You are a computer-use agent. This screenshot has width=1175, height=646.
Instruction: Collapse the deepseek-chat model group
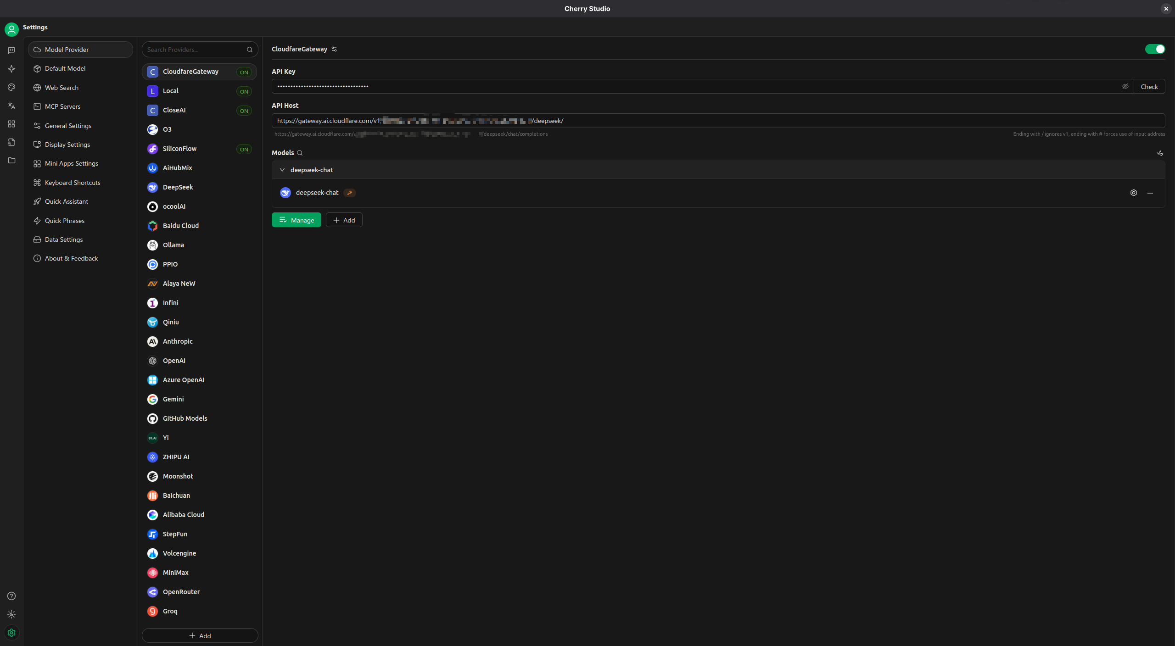[282, 170]
